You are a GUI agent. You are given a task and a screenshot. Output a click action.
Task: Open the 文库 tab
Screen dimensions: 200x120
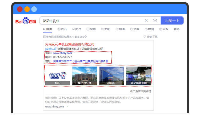point(135,29)
